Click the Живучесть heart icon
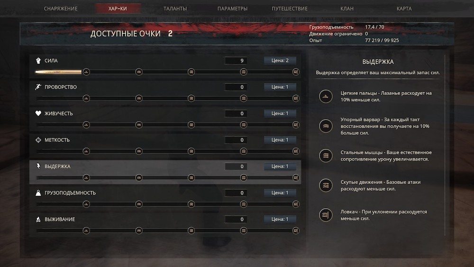The image size is (474, 267). [38, 113]
